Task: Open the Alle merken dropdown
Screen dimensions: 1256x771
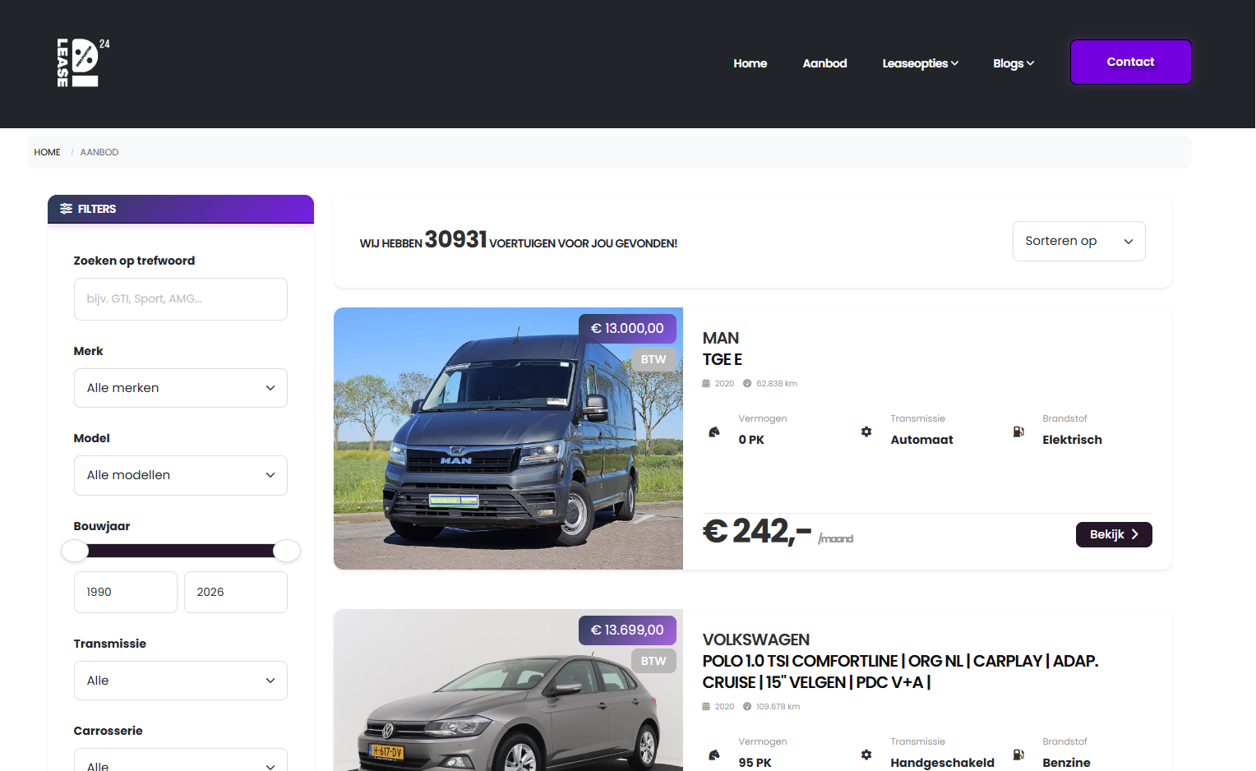Action: pyautogui.click(x=181, y=388)
